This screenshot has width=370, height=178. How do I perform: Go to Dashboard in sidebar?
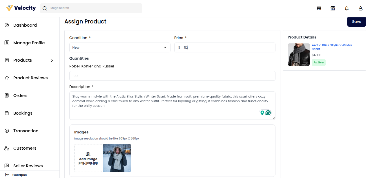(x=25, y=25)
